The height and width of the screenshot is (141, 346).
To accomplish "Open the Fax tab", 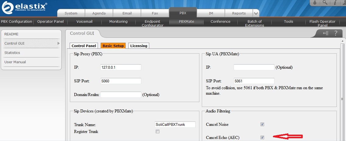I will point(155,13).
